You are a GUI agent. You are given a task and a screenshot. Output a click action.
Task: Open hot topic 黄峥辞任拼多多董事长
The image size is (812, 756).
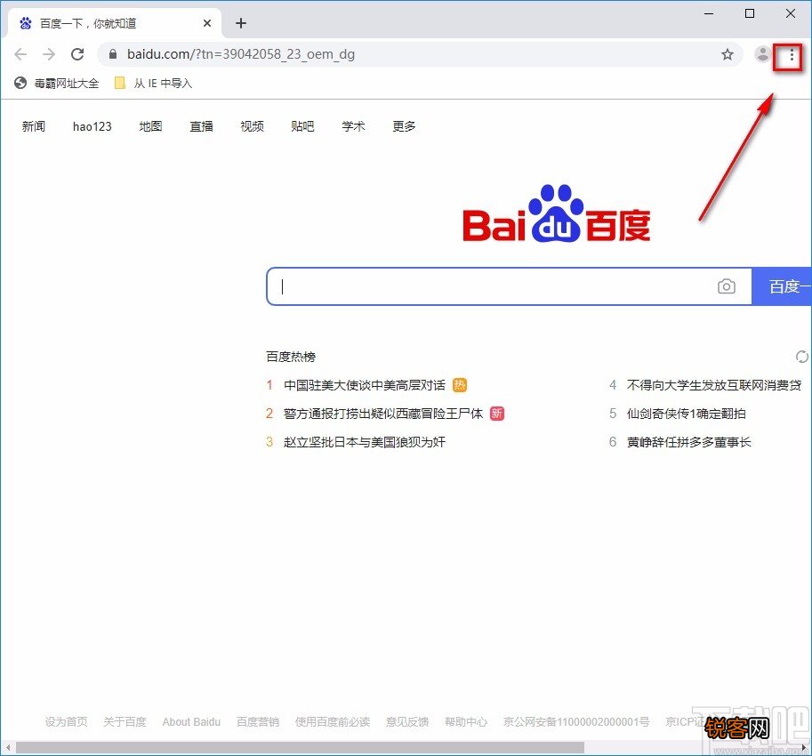[688, 442]
